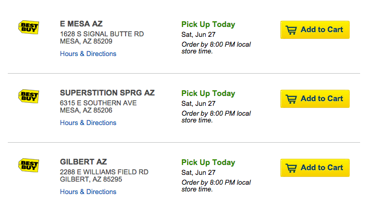The width and height of the screenshot is (370, 206).
Task: Open Hours & Directions for Gilbert store
Action: (x=88, y=192)
